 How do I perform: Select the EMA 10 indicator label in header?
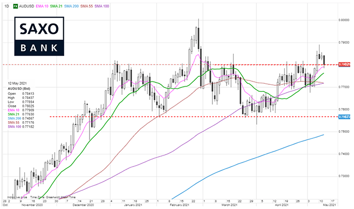[x=42, y=7]
